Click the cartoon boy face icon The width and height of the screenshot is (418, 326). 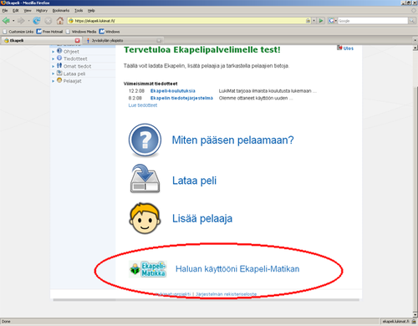click(145, 218)
